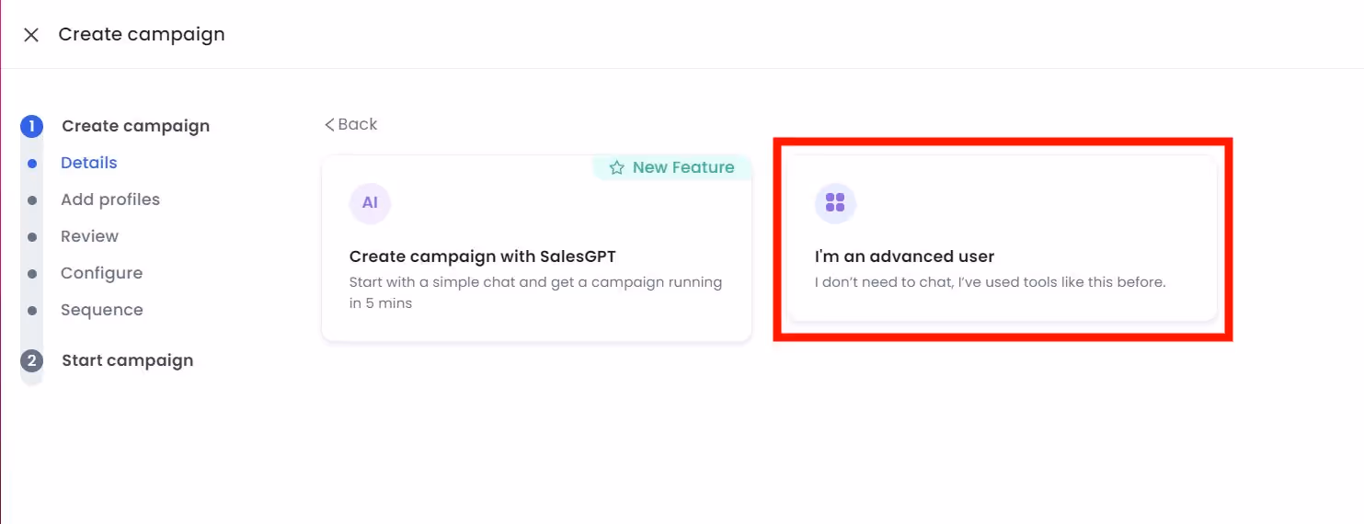Click text 'I don't need to chat' description
This screenshot has height=524, width=1364.
pyautogui.click(x=990, y=282)
